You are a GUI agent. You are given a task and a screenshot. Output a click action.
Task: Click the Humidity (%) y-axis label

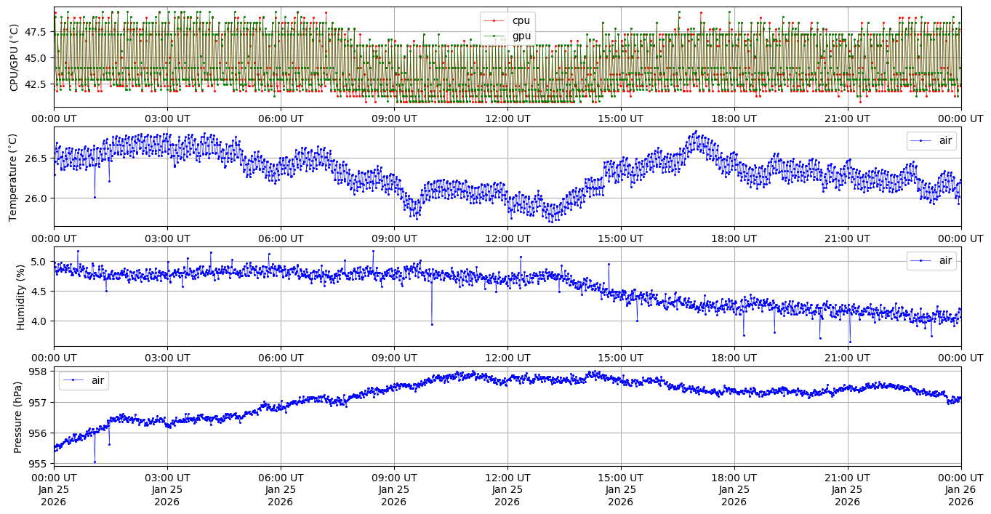[20, 297]
